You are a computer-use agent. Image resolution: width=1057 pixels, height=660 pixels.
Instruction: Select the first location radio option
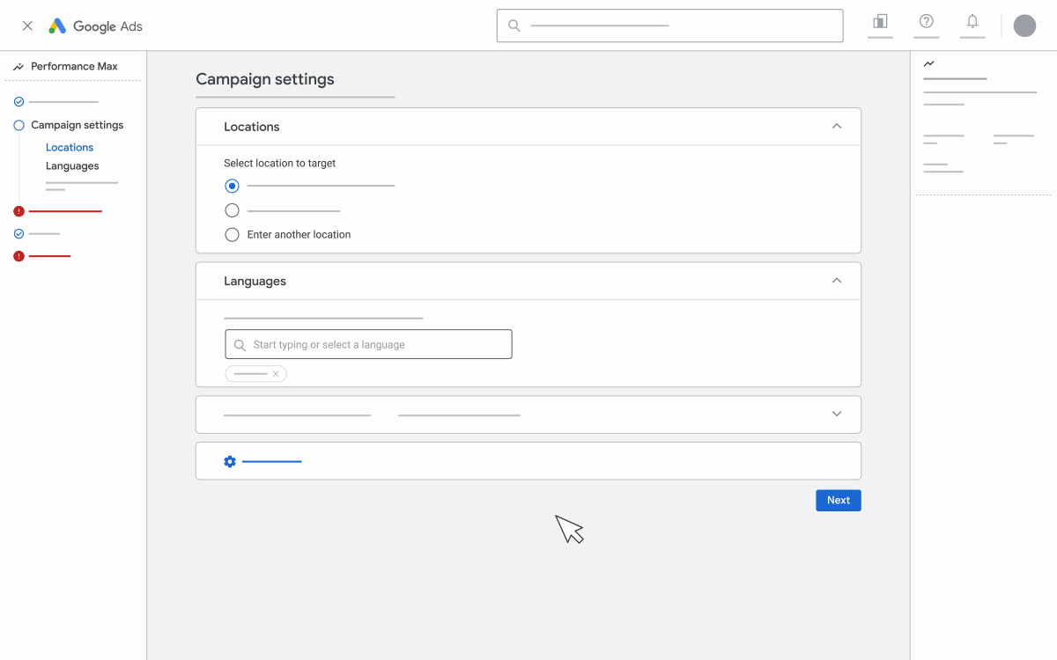(x=232, y=186)
